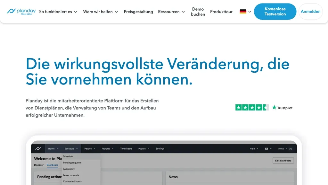Open the Produkttour page

[221, 12]
